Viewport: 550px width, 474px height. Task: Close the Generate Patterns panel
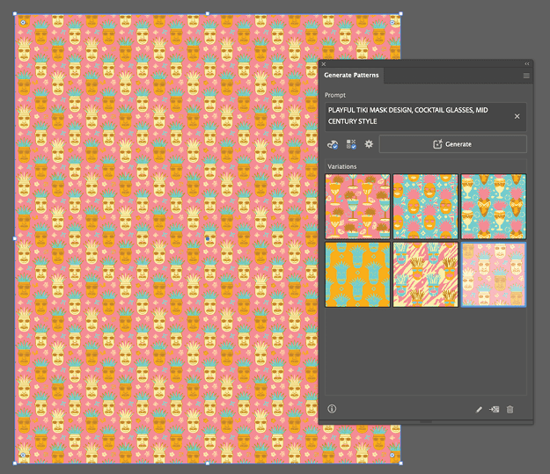pyautogui.click(x=324, y=64)
